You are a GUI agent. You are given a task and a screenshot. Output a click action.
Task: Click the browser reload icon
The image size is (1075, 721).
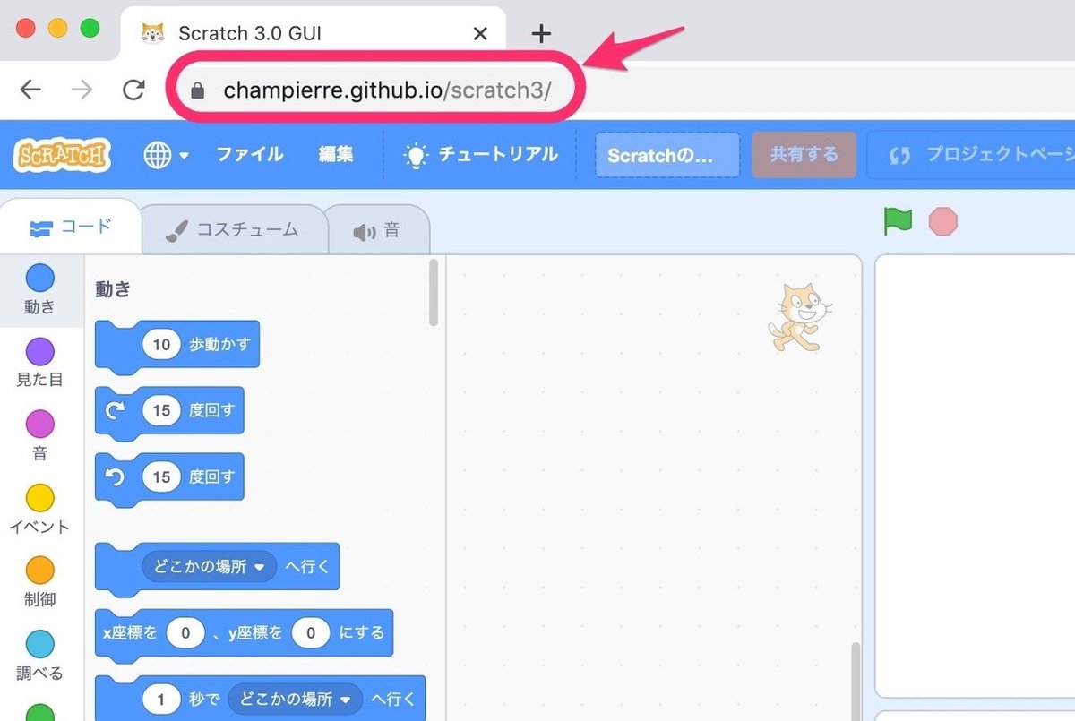[x=135, y=90]
